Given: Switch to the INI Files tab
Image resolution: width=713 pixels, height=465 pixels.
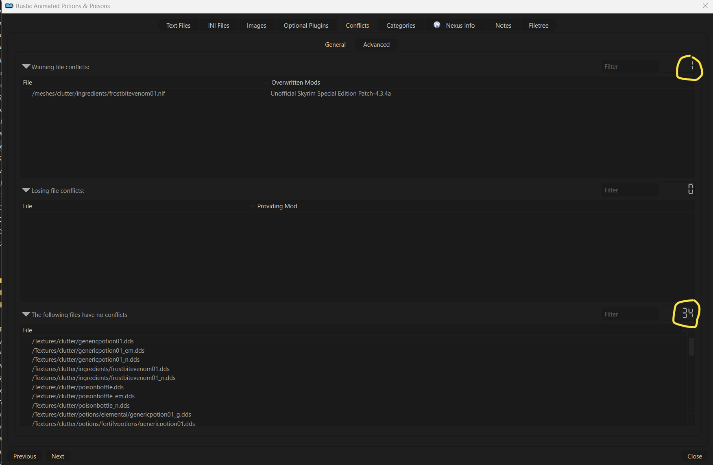Looking at the screenshot, I should pos(218,26).
